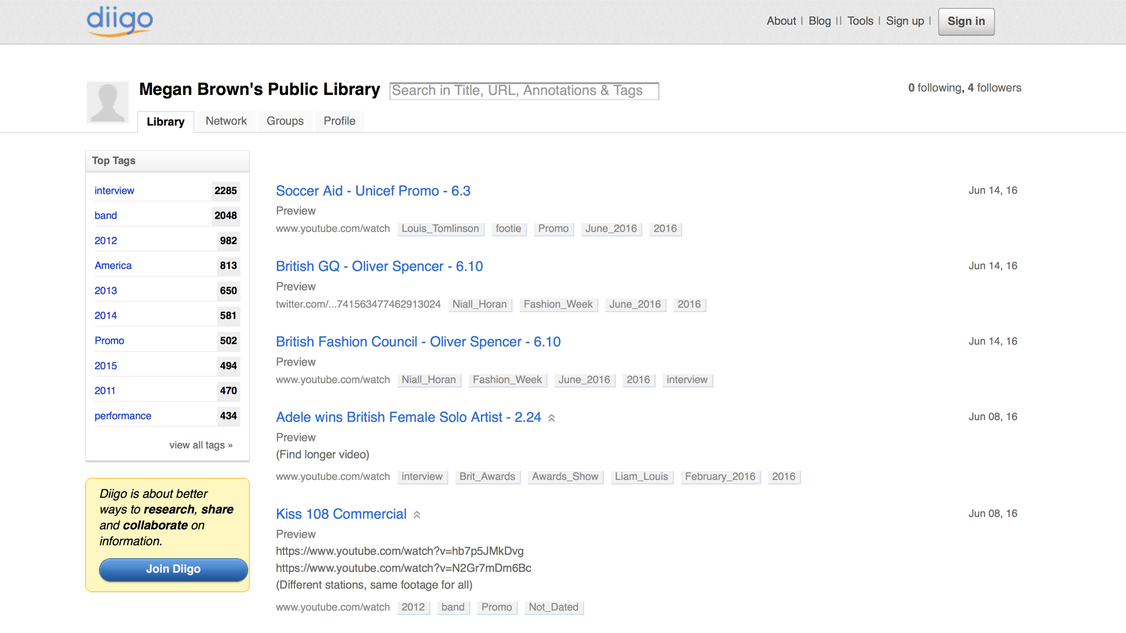
Task: Open the 2013 top tag
Action: [106, 291]
